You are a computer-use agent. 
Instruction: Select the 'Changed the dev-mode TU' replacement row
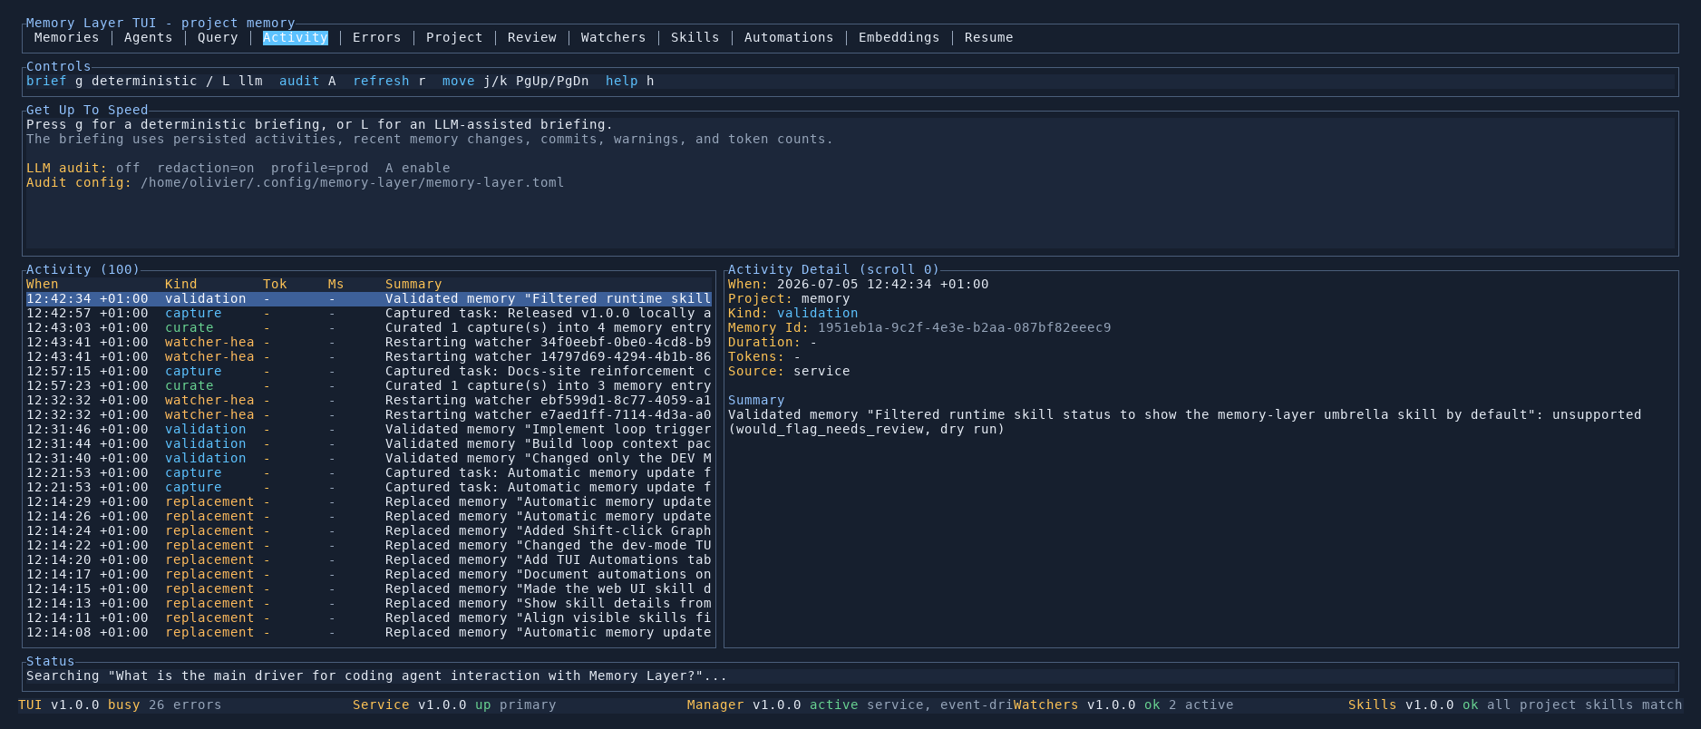pos(369,545)
